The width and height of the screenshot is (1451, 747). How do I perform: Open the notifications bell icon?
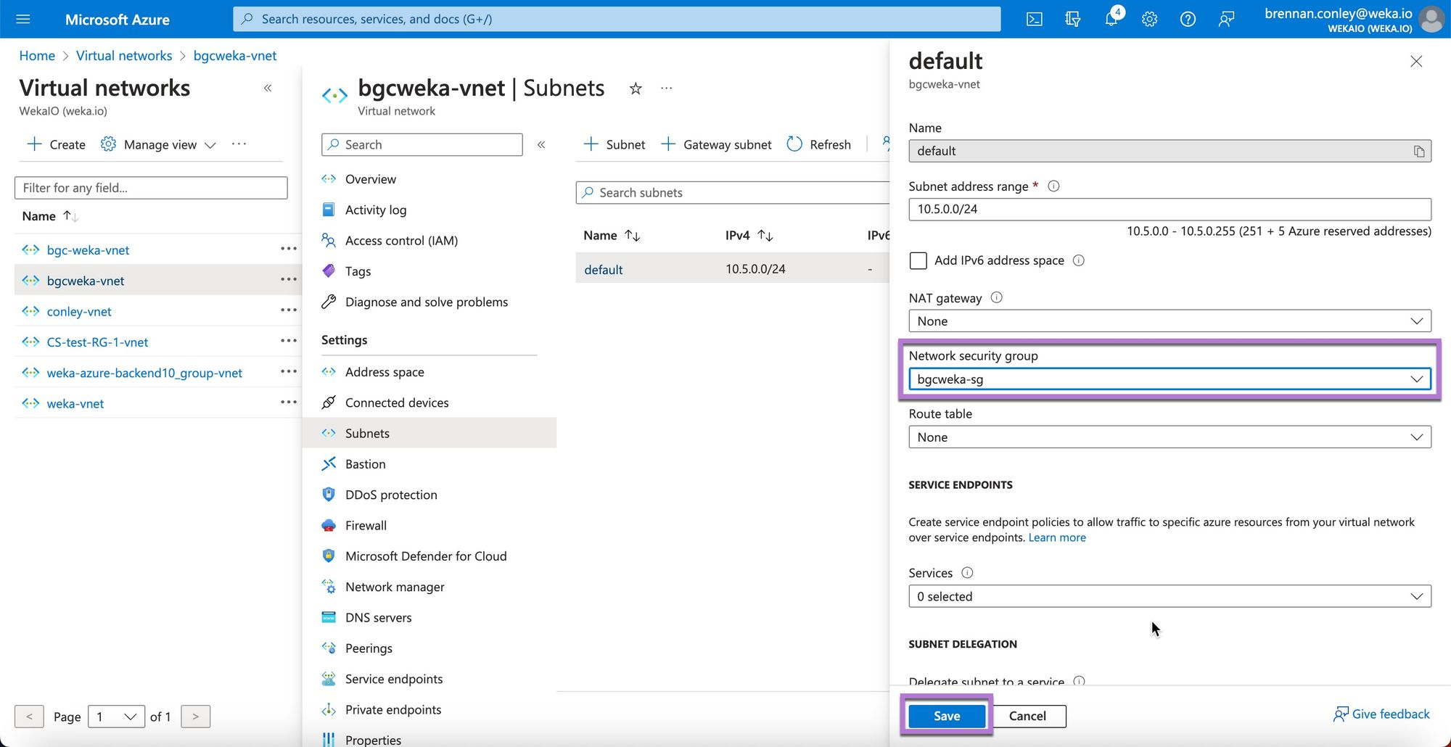point(1111,20)
